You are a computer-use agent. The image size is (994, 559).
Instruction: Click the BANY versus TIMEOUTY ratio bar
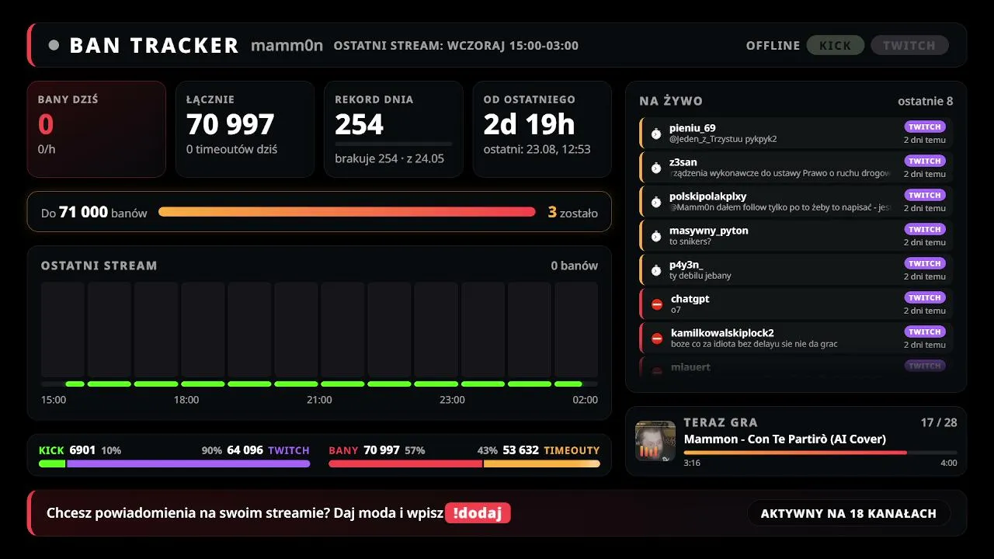pyautogui.click(x=464, y=464)
